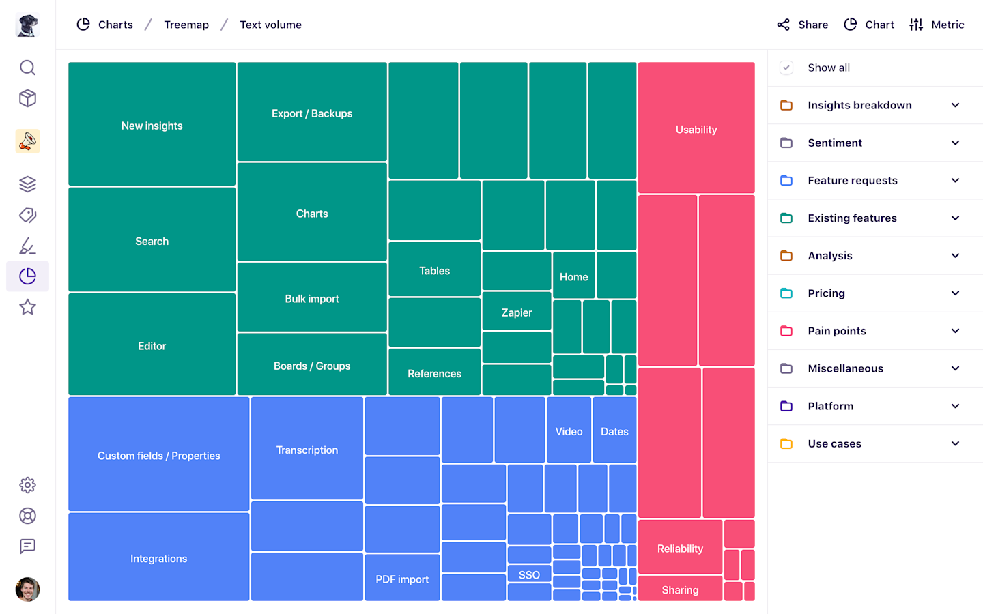This screenshot has width=983, height=614.
Task: Click the Boards / Groups tile
Action: point(312,364)
